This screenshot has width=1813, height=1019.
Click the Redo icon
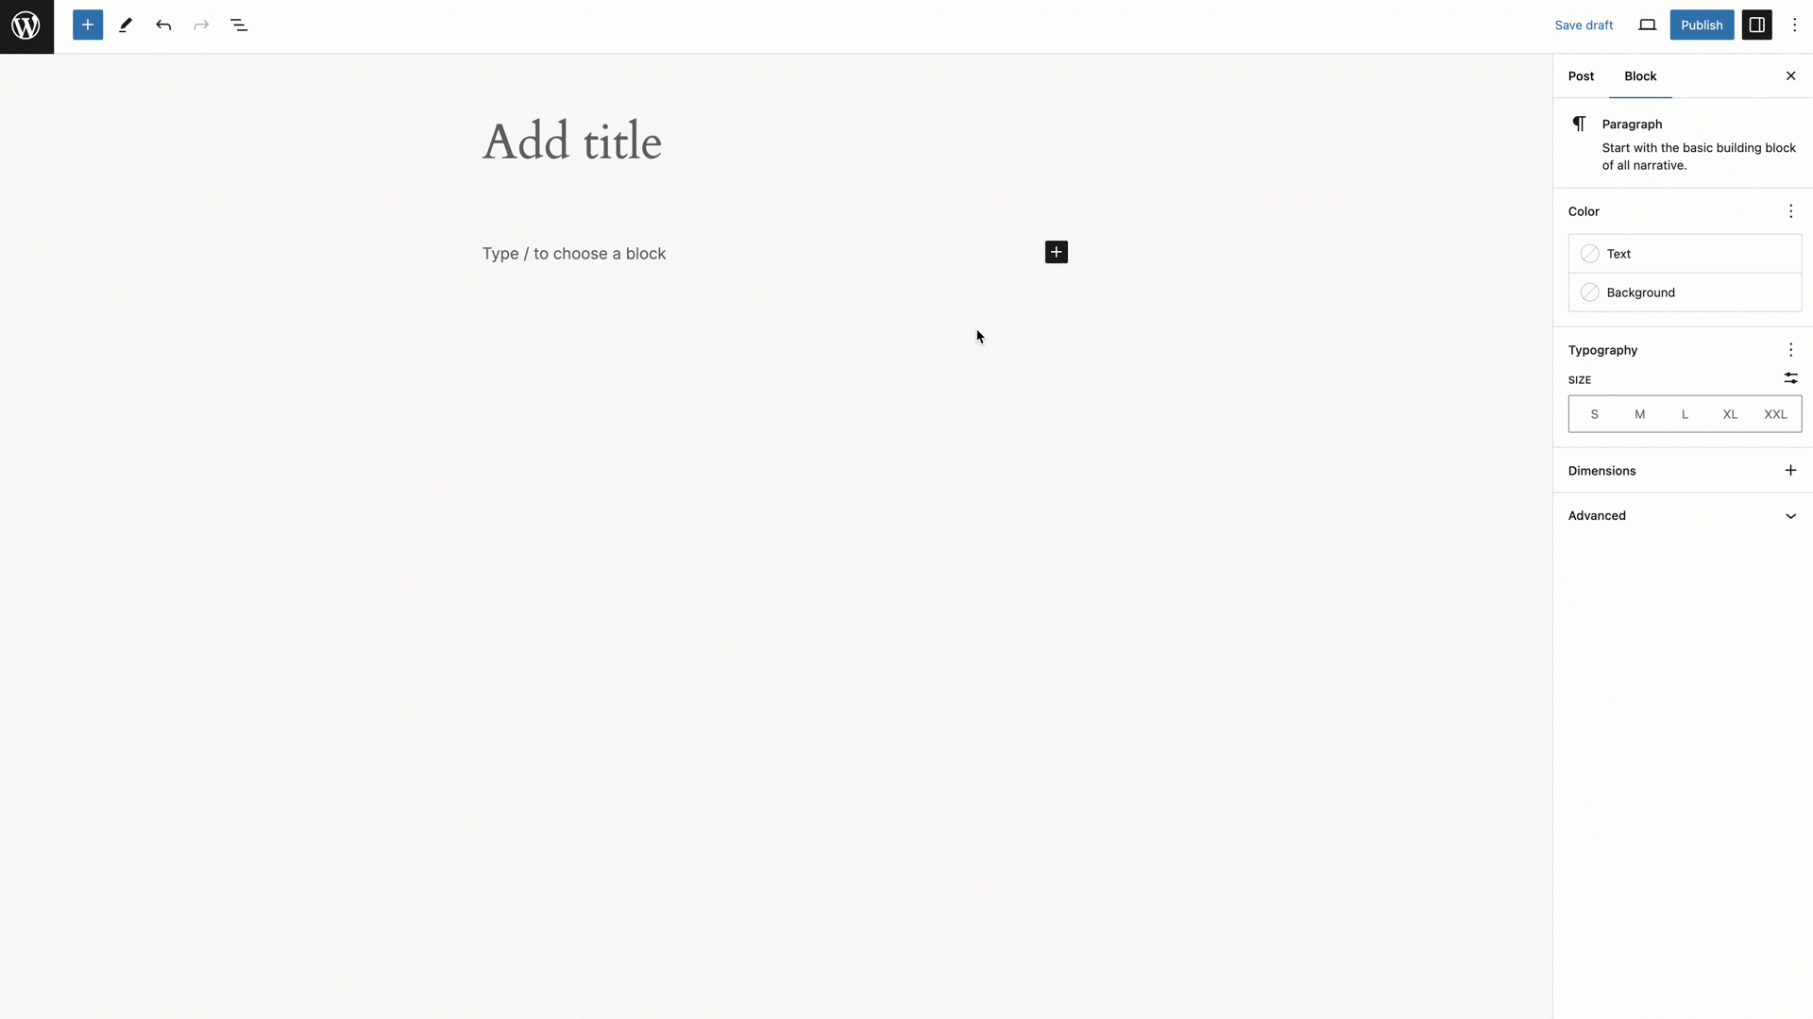pos(200,25)
